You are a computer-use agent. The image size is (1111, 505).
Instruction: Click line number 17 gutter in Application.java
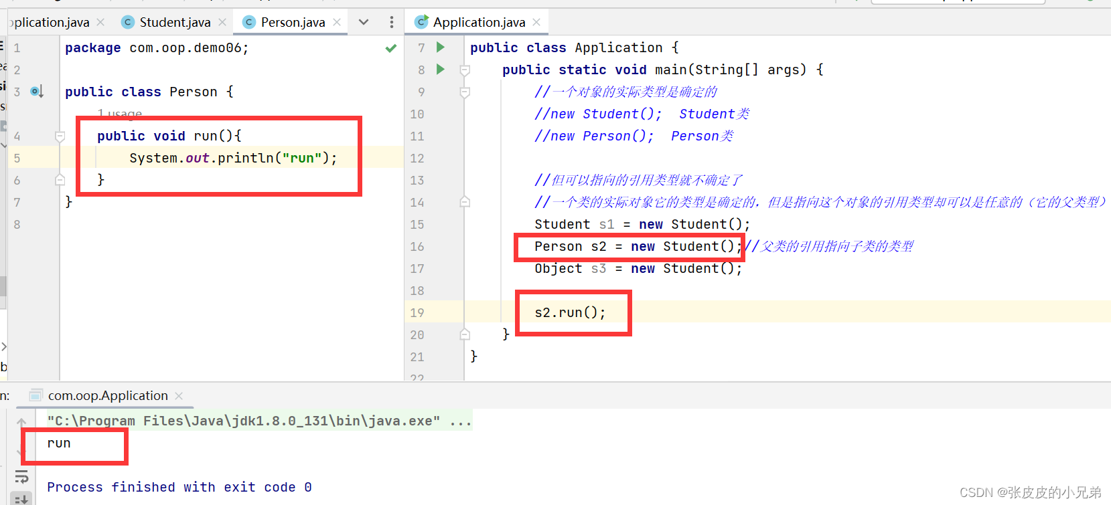point(417,268)
